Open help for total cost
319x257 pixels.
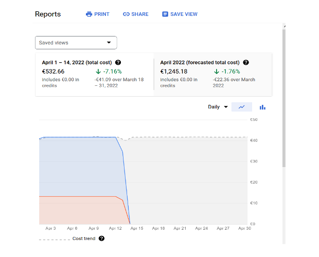[118, 62]
